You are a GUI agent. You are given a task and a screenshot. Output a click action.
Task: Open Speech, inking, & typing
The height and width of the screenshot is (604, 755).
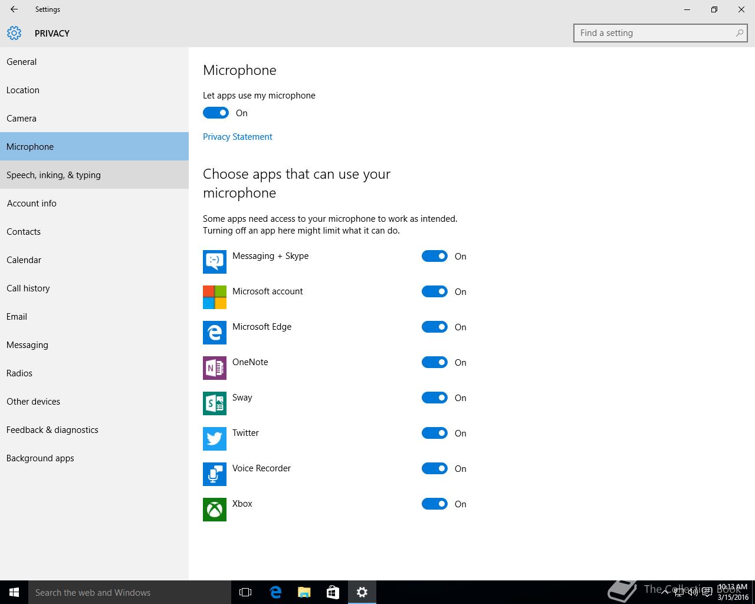[x=94, y=175]
